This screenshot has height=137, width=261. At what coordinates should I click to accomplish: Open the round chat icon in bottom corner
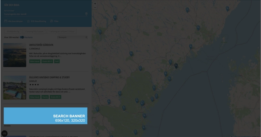tap(4, 133)
